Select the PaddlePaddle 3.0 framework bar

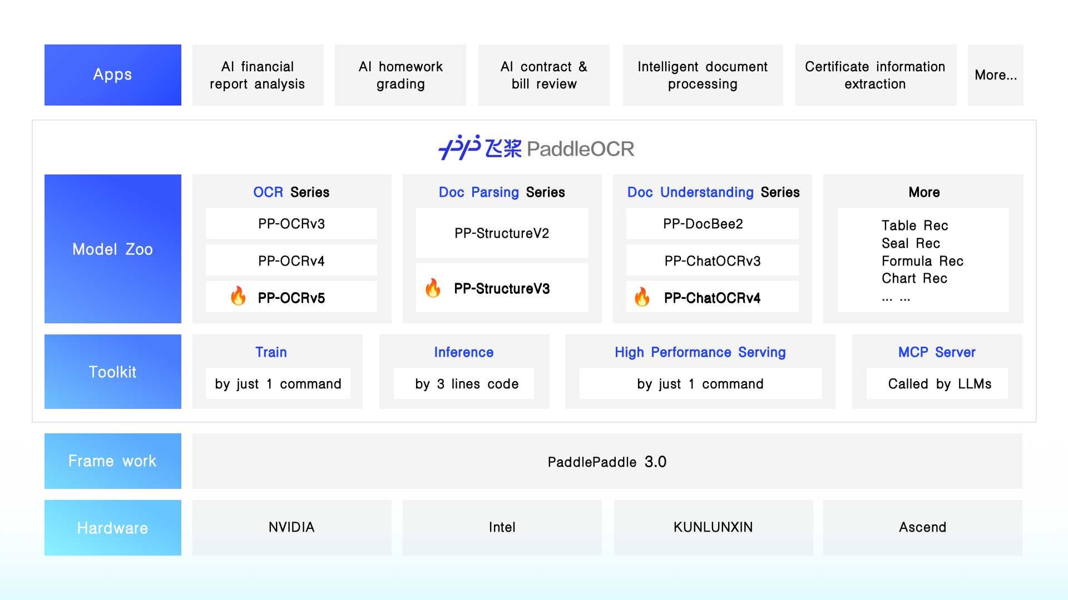point(607,461)
